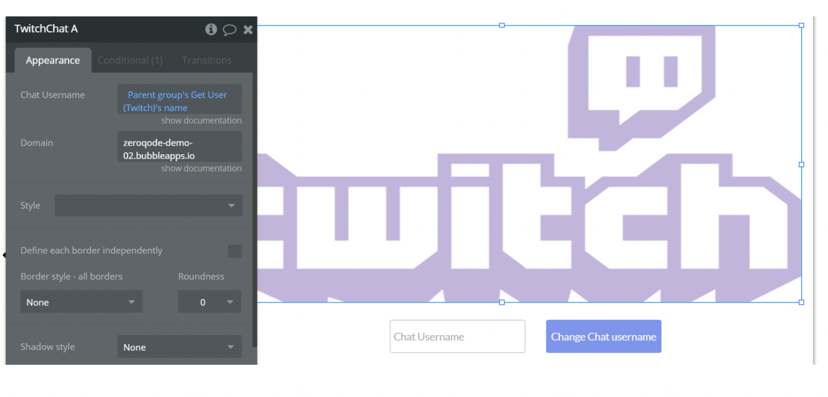Click the Chat Username label text
Screen dimensions: 828x397
(53, 95)
